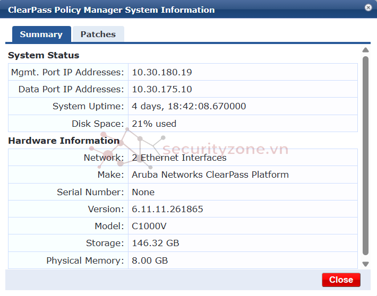Click the Data Port IP Addresses label

tap(71, 89)
